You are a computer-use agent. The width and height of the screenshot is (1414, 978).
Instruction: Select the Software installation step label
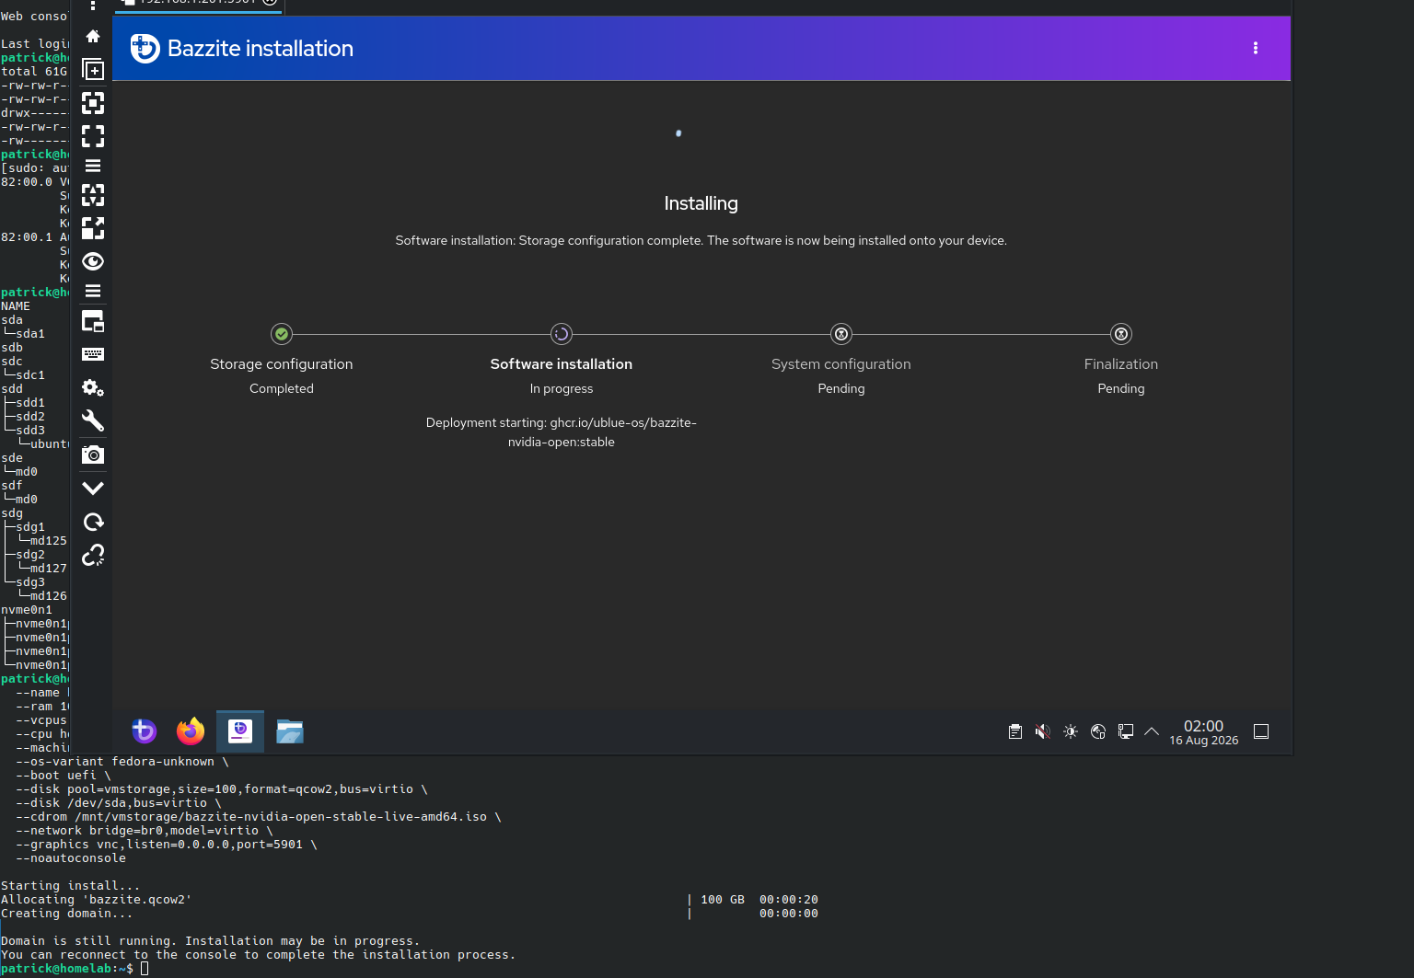[x=562, y=364]
